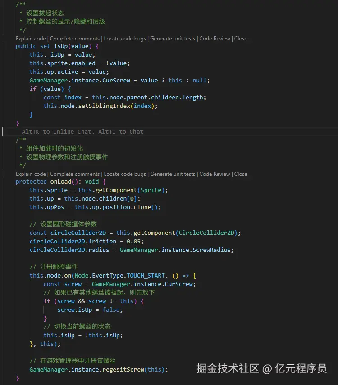Click the comment '// 在游戏管理器中注册该螺丝'
The height and width of the screenshot is (385, 338).
(73, 361)
